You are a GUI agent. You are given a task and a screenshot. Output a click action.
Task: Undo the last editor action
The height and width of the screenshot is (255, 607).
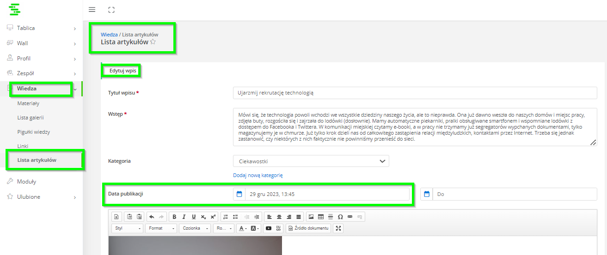(152, 217)
